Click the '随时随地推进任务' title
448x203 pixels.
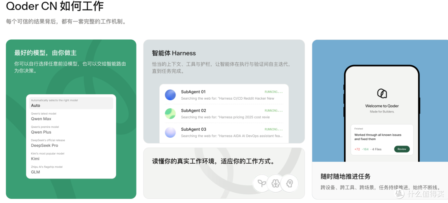[x=346, y=177]
